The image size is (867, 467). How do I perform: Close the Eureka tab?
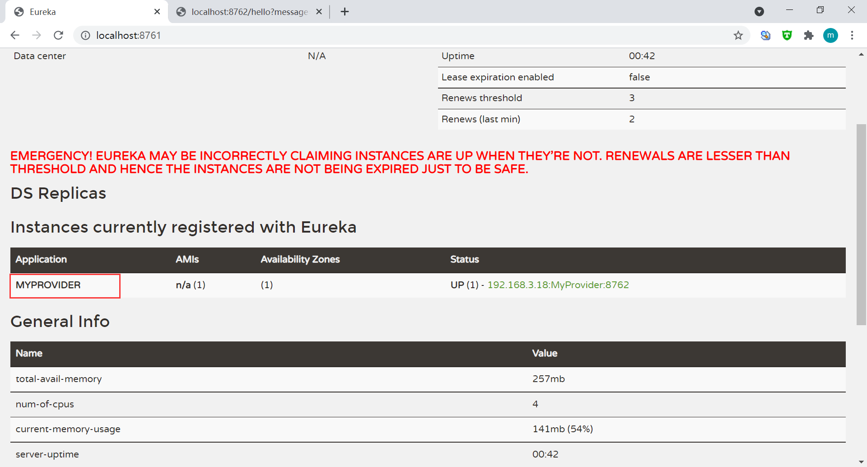pyautogui.click(x=157, y=12)
